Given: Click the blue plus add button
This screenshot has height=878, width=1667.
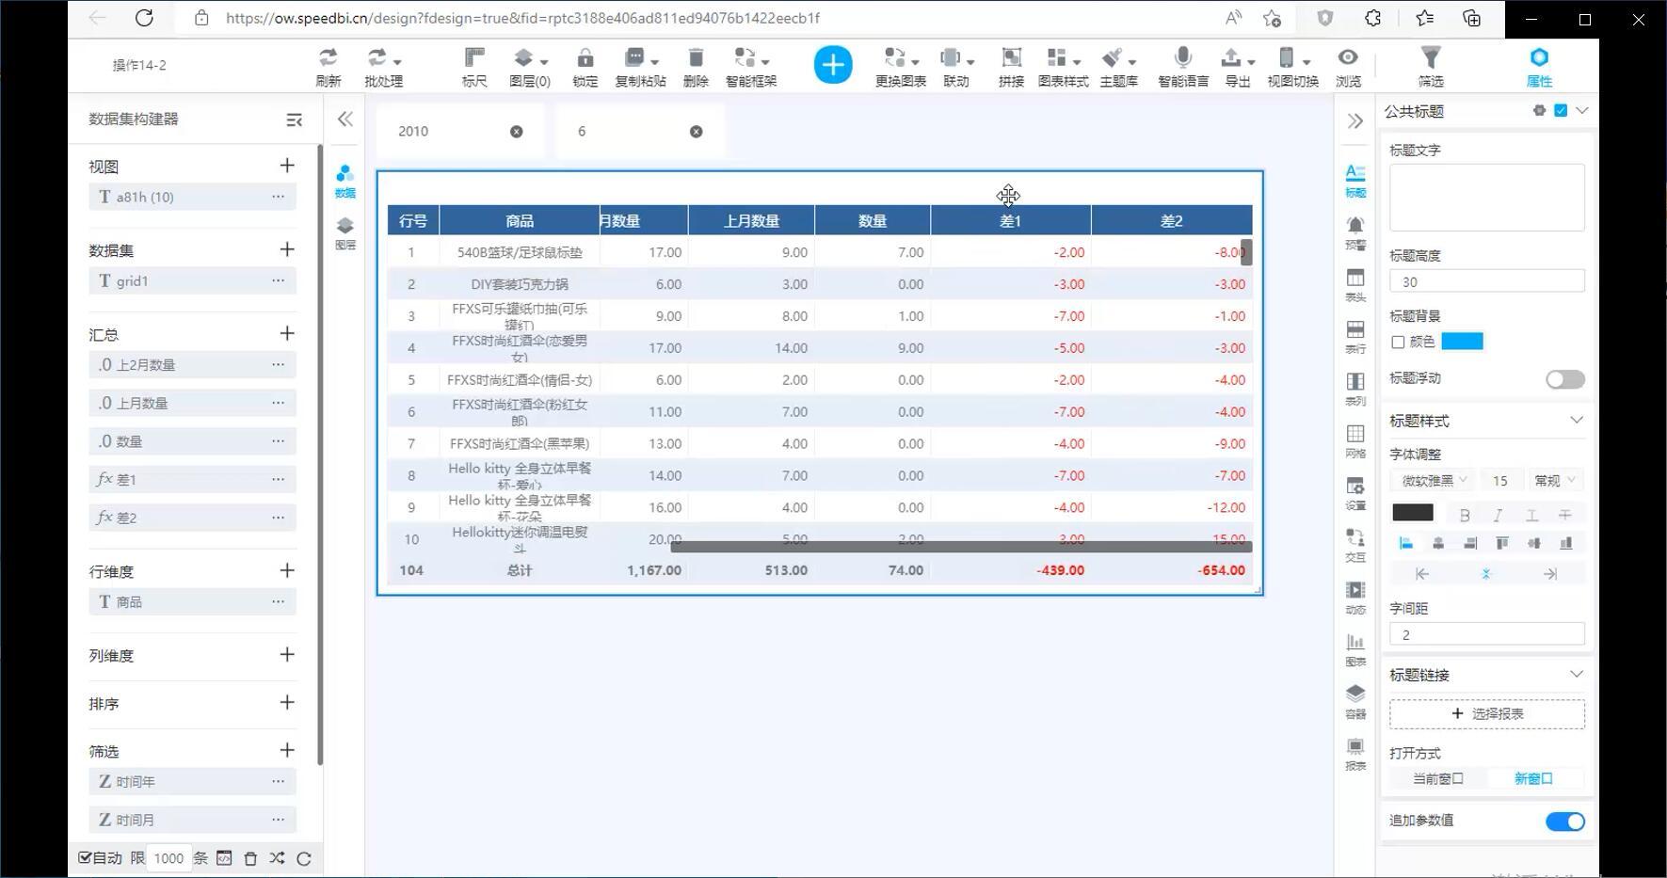Looking at the screenshot, I should [x=832, y=65].
